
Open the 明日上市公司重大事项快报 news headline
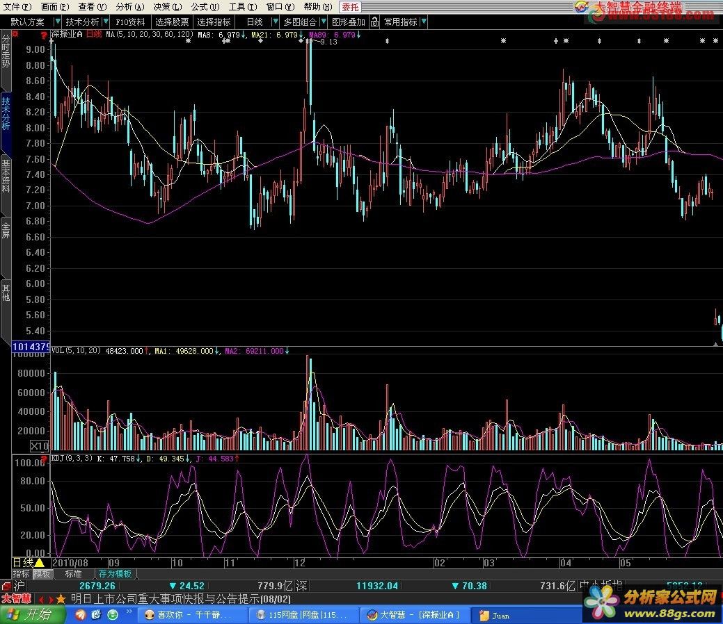pyautogui.click(x=181, y=599)
